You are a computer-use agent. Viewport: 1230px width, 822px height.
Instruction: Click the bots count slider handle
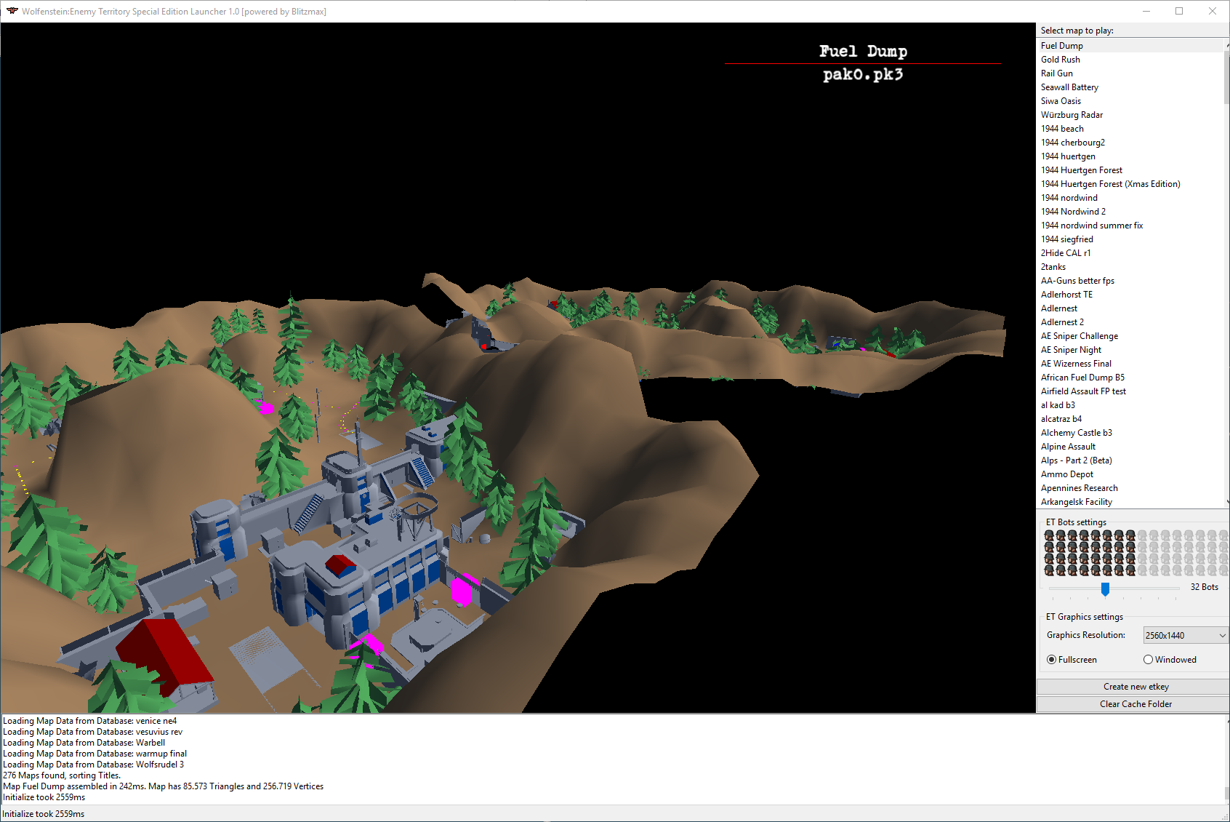click(x=1105, y=588)
